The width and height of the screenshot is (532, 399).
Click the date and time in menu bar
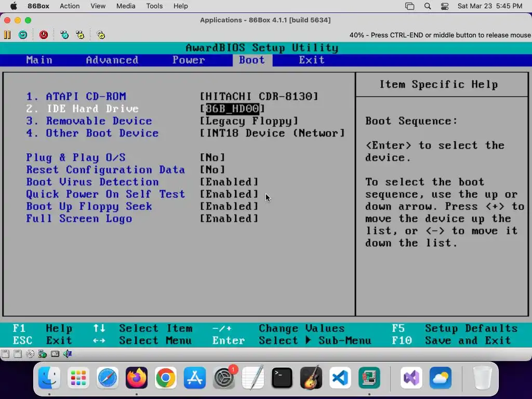click(490, 6)
